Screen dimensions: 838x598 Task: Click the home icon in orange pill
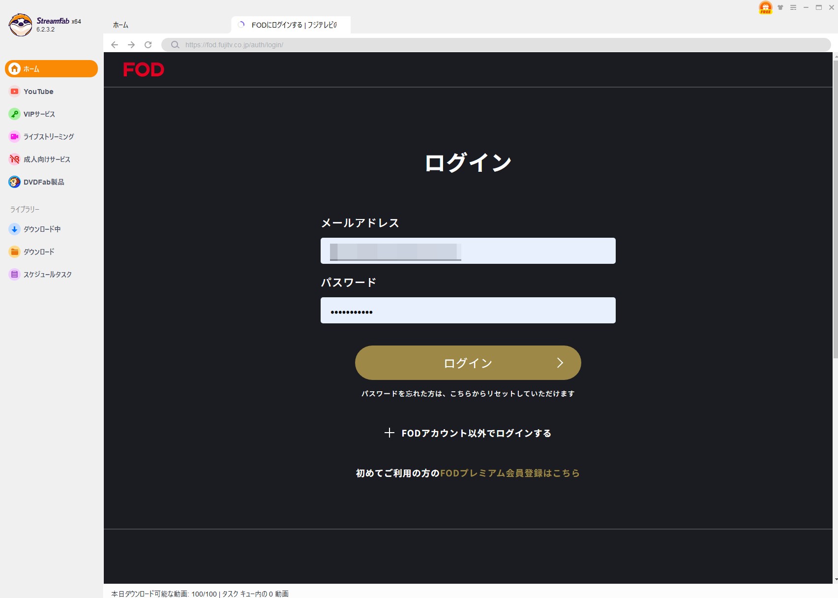[15, 69]
